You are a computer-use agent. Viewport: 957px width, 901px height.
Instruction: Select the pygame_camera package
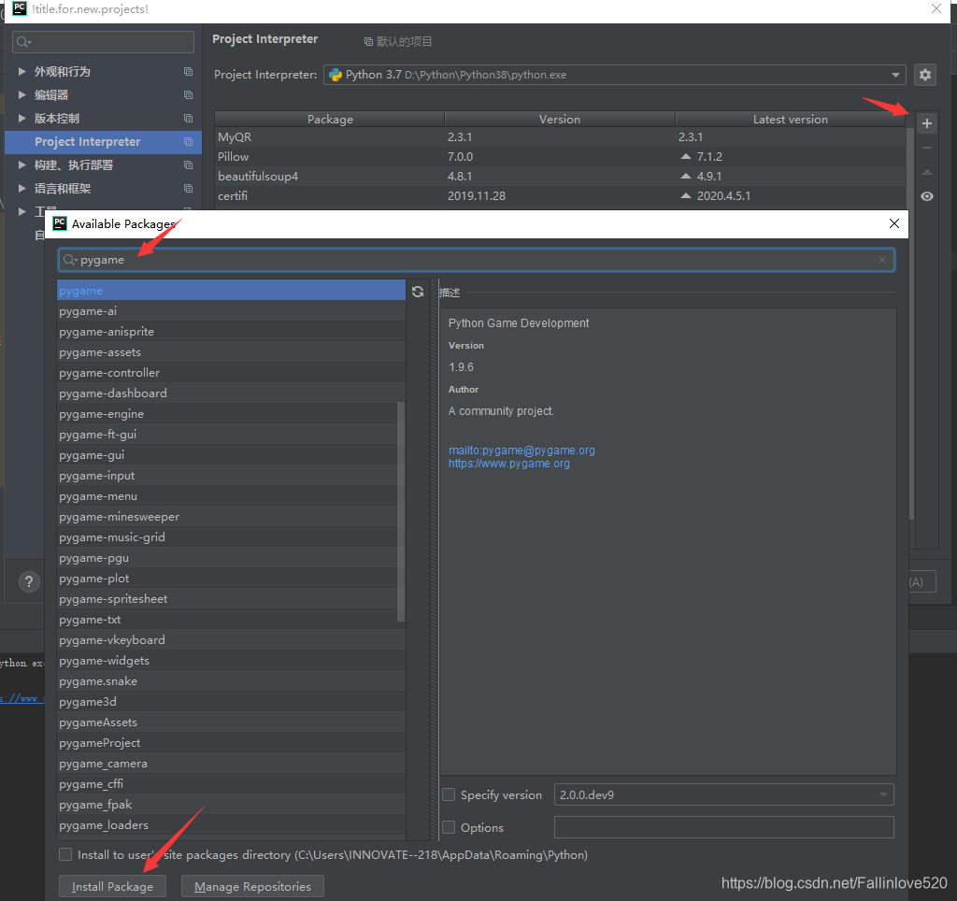(232, 764)
